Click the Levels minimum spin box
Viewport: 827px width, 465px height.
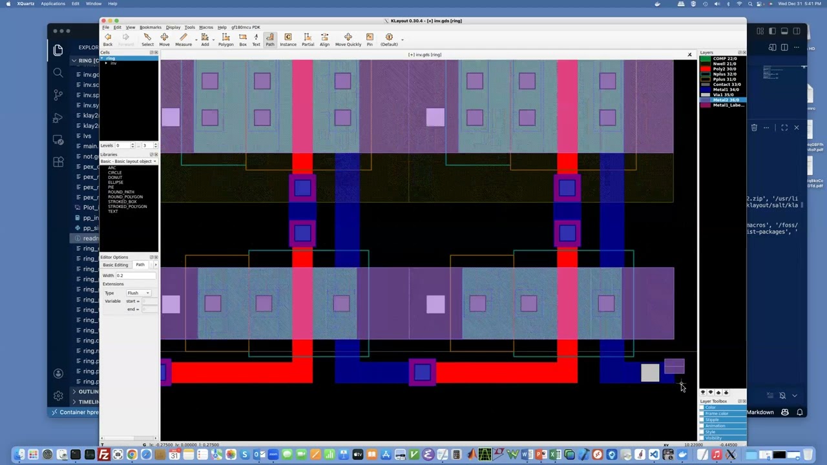pos(125,145)
